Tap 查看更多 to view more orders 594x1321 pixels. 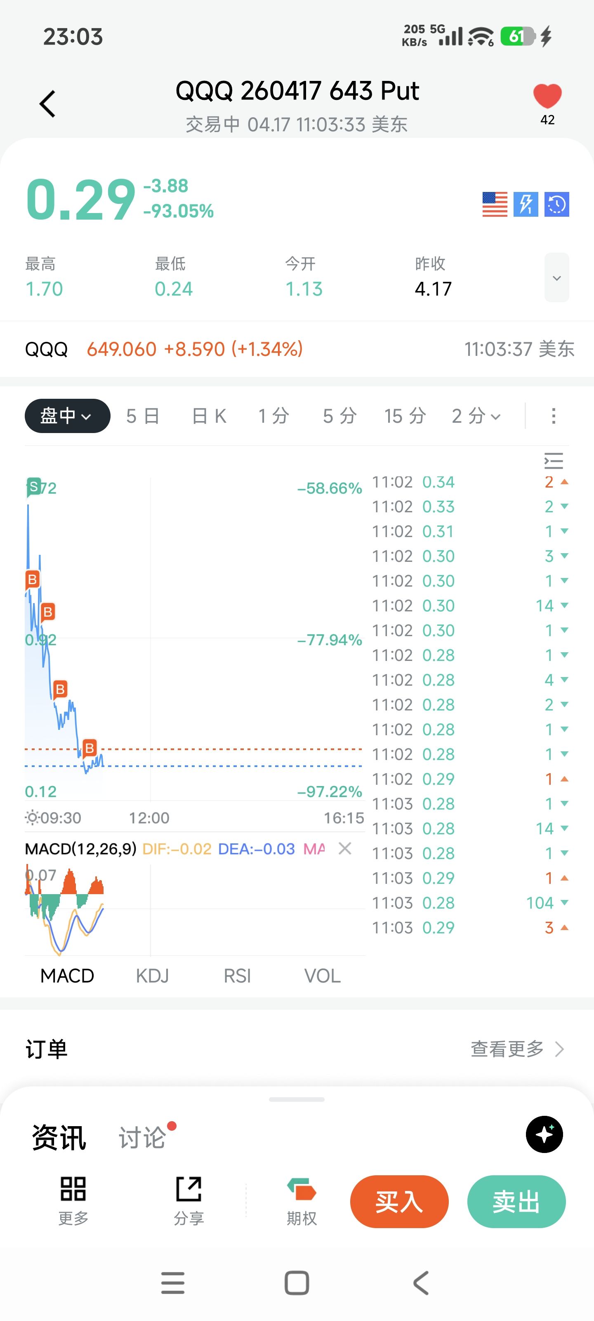pos(516,1049)
